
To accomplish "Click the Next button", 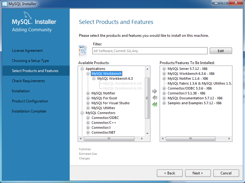I will [198, 173].
